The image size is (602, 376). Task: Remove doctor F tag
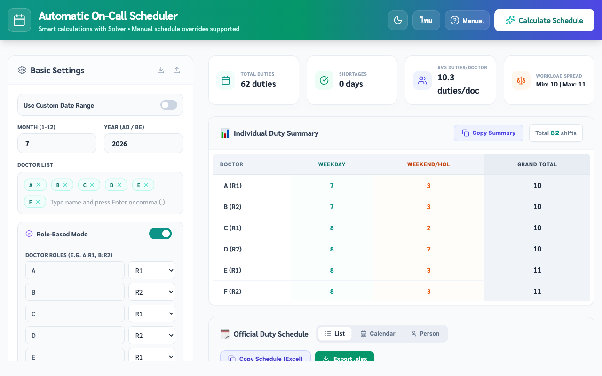[38, 202]
